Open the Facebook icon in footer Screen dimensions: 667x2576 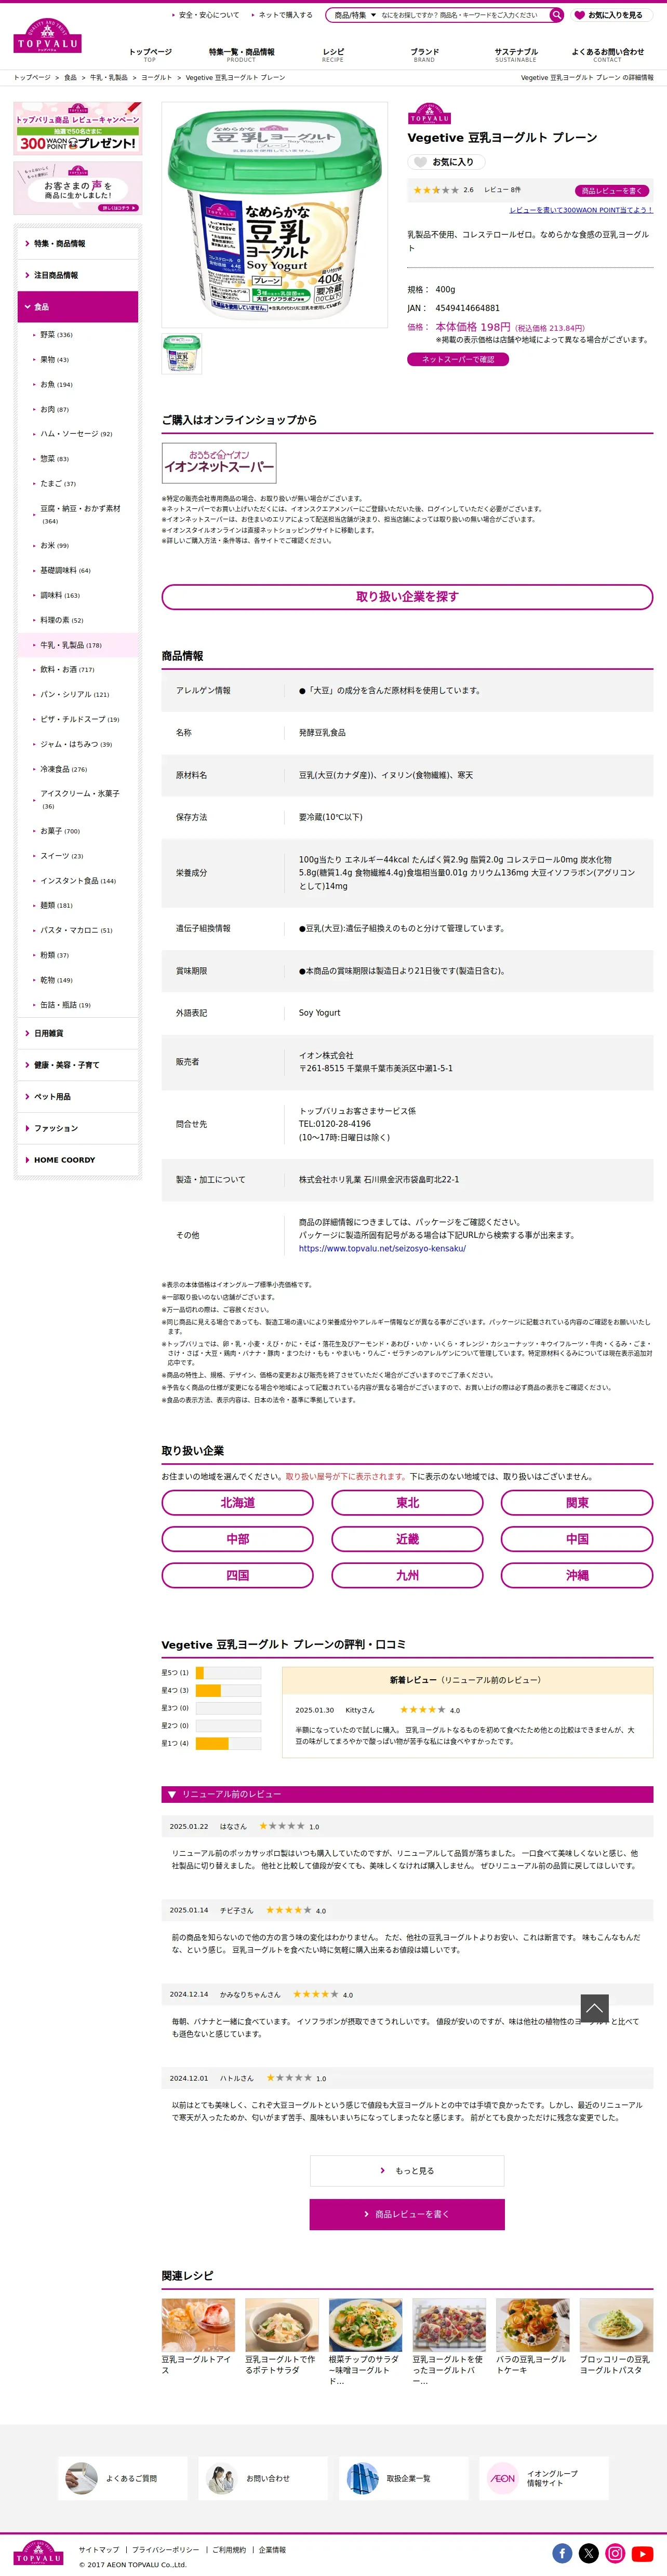tap(562, 2553)
